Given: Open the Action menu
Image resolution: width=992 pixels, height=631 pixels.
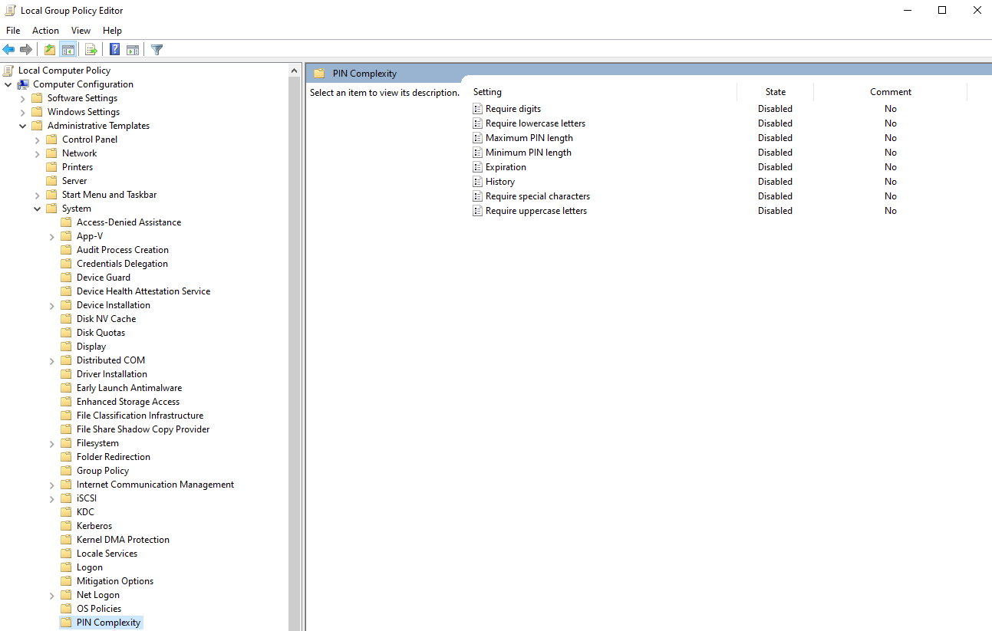Looking at the screenshot, I should 45,30.
